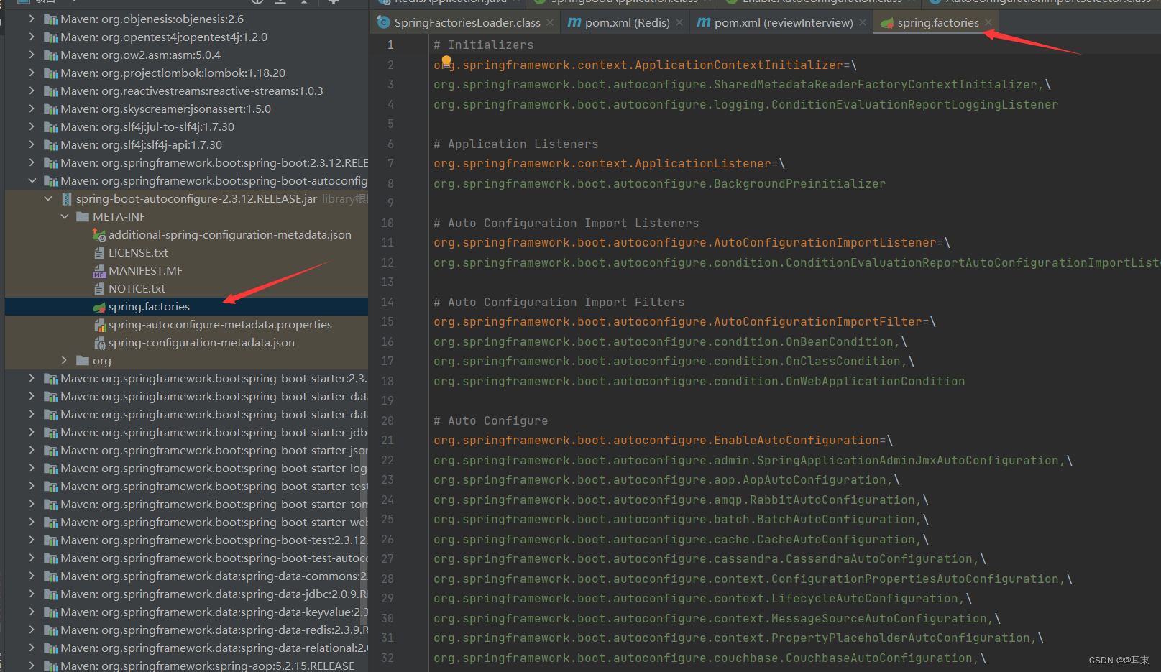Select Maven: org.springframework.boot:spring-boot:2.3.12 library
1161x672 pixels.
click(214, 162)
